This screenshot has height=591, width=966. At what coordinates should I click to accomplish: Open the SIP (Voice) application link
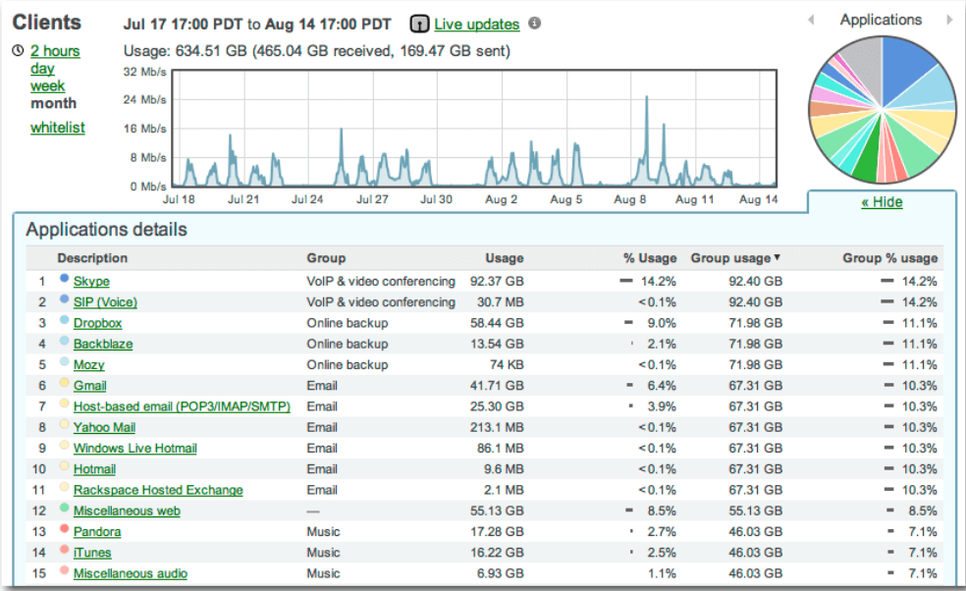[105, 302]
